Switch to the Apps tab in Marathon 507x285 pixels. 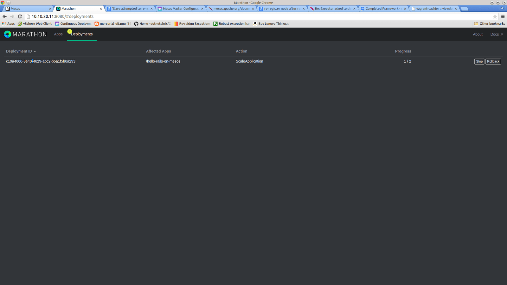pos(58,34)
